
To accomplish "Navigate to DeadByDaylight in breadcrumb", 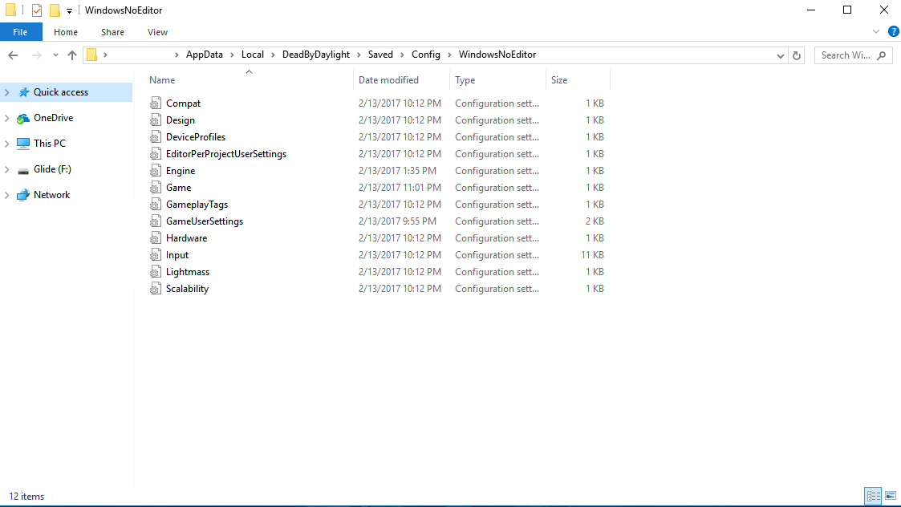I will click(316, 55).
